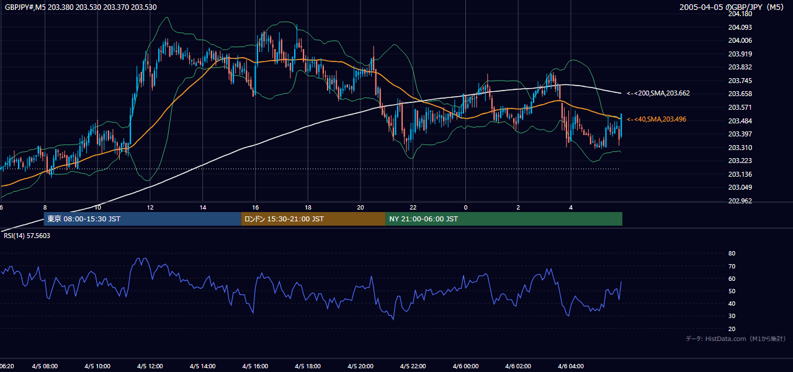Screen dimensions: 793x372
Task: Click the 4/5 12:00 date label
Action: click(x=150, y=366)
